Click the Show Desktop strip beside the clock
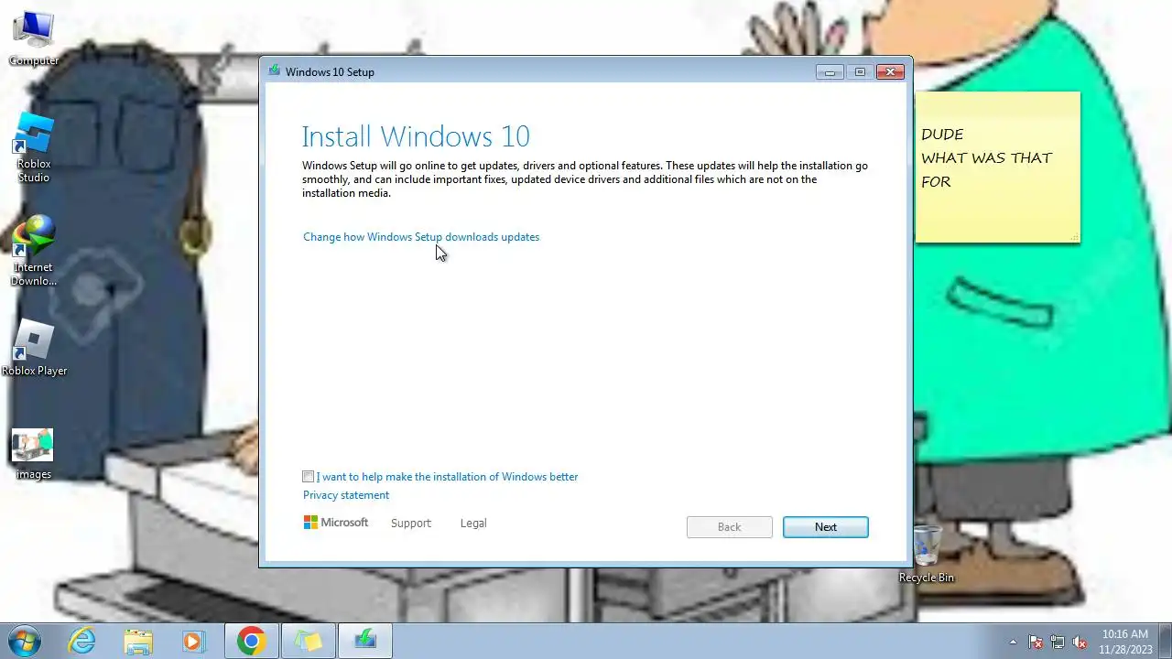 [x=1165, y=641]
